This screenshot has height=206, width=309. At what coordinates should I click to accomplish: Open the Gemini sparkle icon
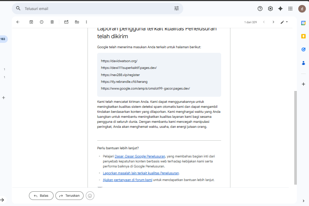280,9
